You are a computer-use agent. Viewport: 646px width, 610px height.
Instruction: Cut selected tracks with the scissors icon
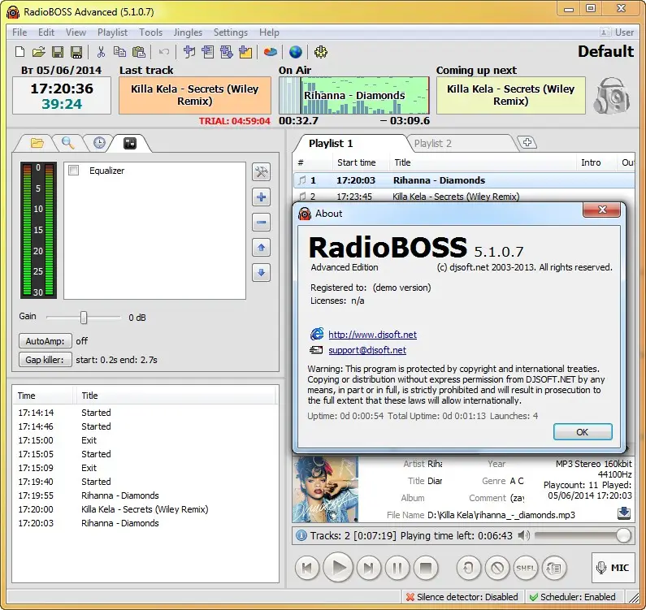(101, 52)
